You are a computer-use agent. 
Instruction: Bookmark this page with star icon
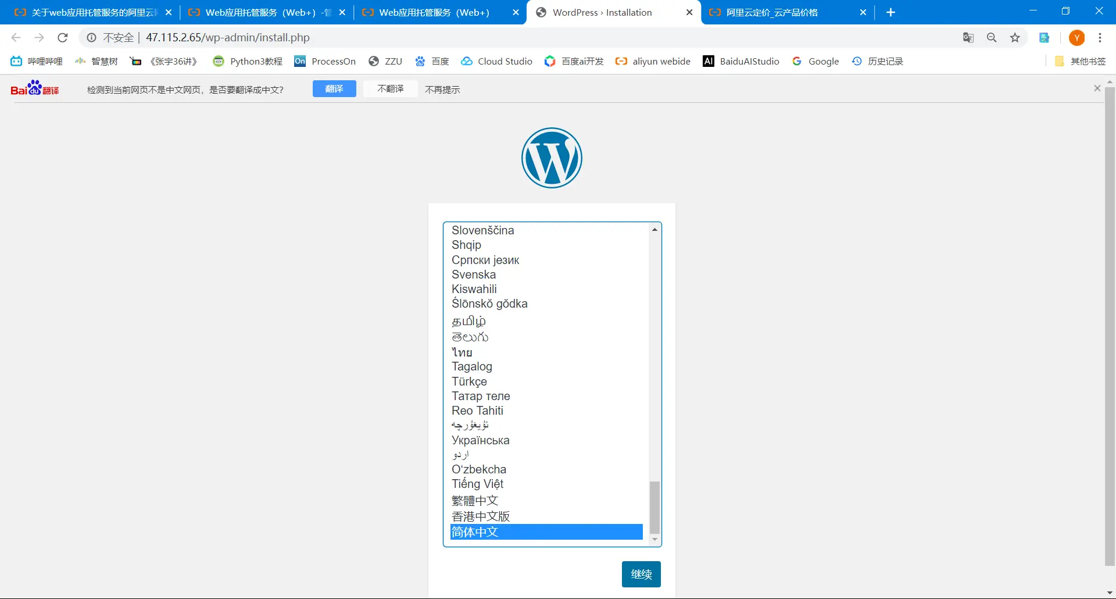click(1015, 38)
